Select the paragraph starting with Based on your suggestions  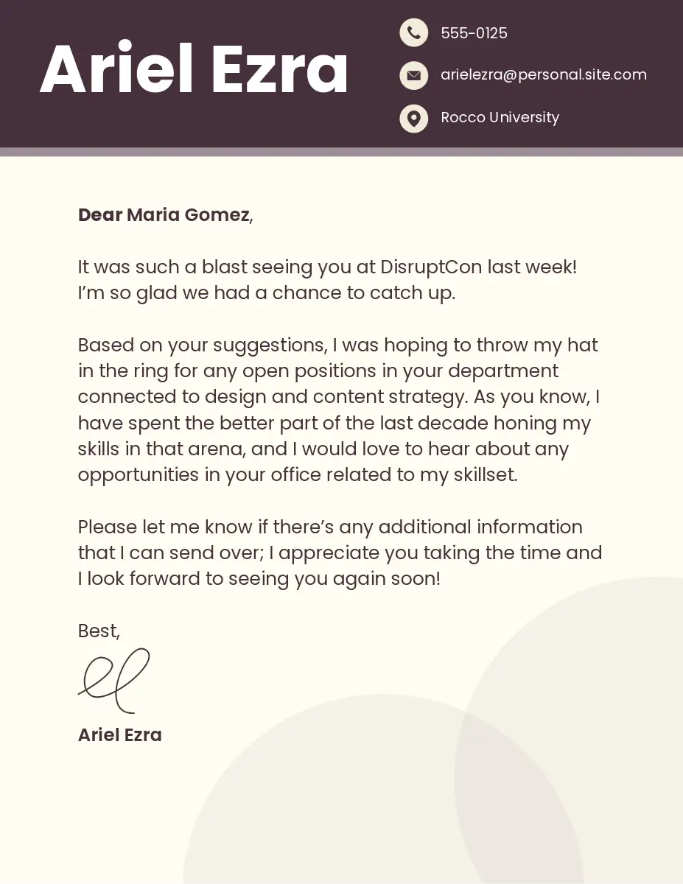pyautogui.click(x=339, y=410)
